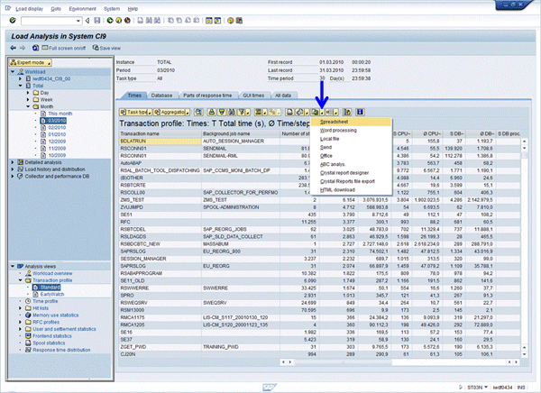Switch to the GUI times tab
Image resolution: width=541 pixels, height=393 pixels.
tap(253, 96)
